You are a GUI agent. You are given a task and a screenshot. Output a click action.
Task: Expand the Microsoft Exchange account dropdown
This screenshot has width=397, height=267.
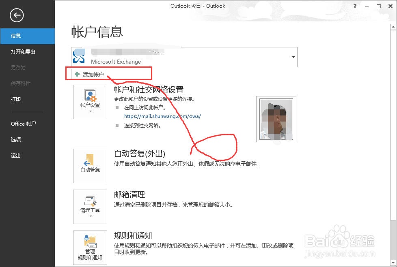coord(293,57)
